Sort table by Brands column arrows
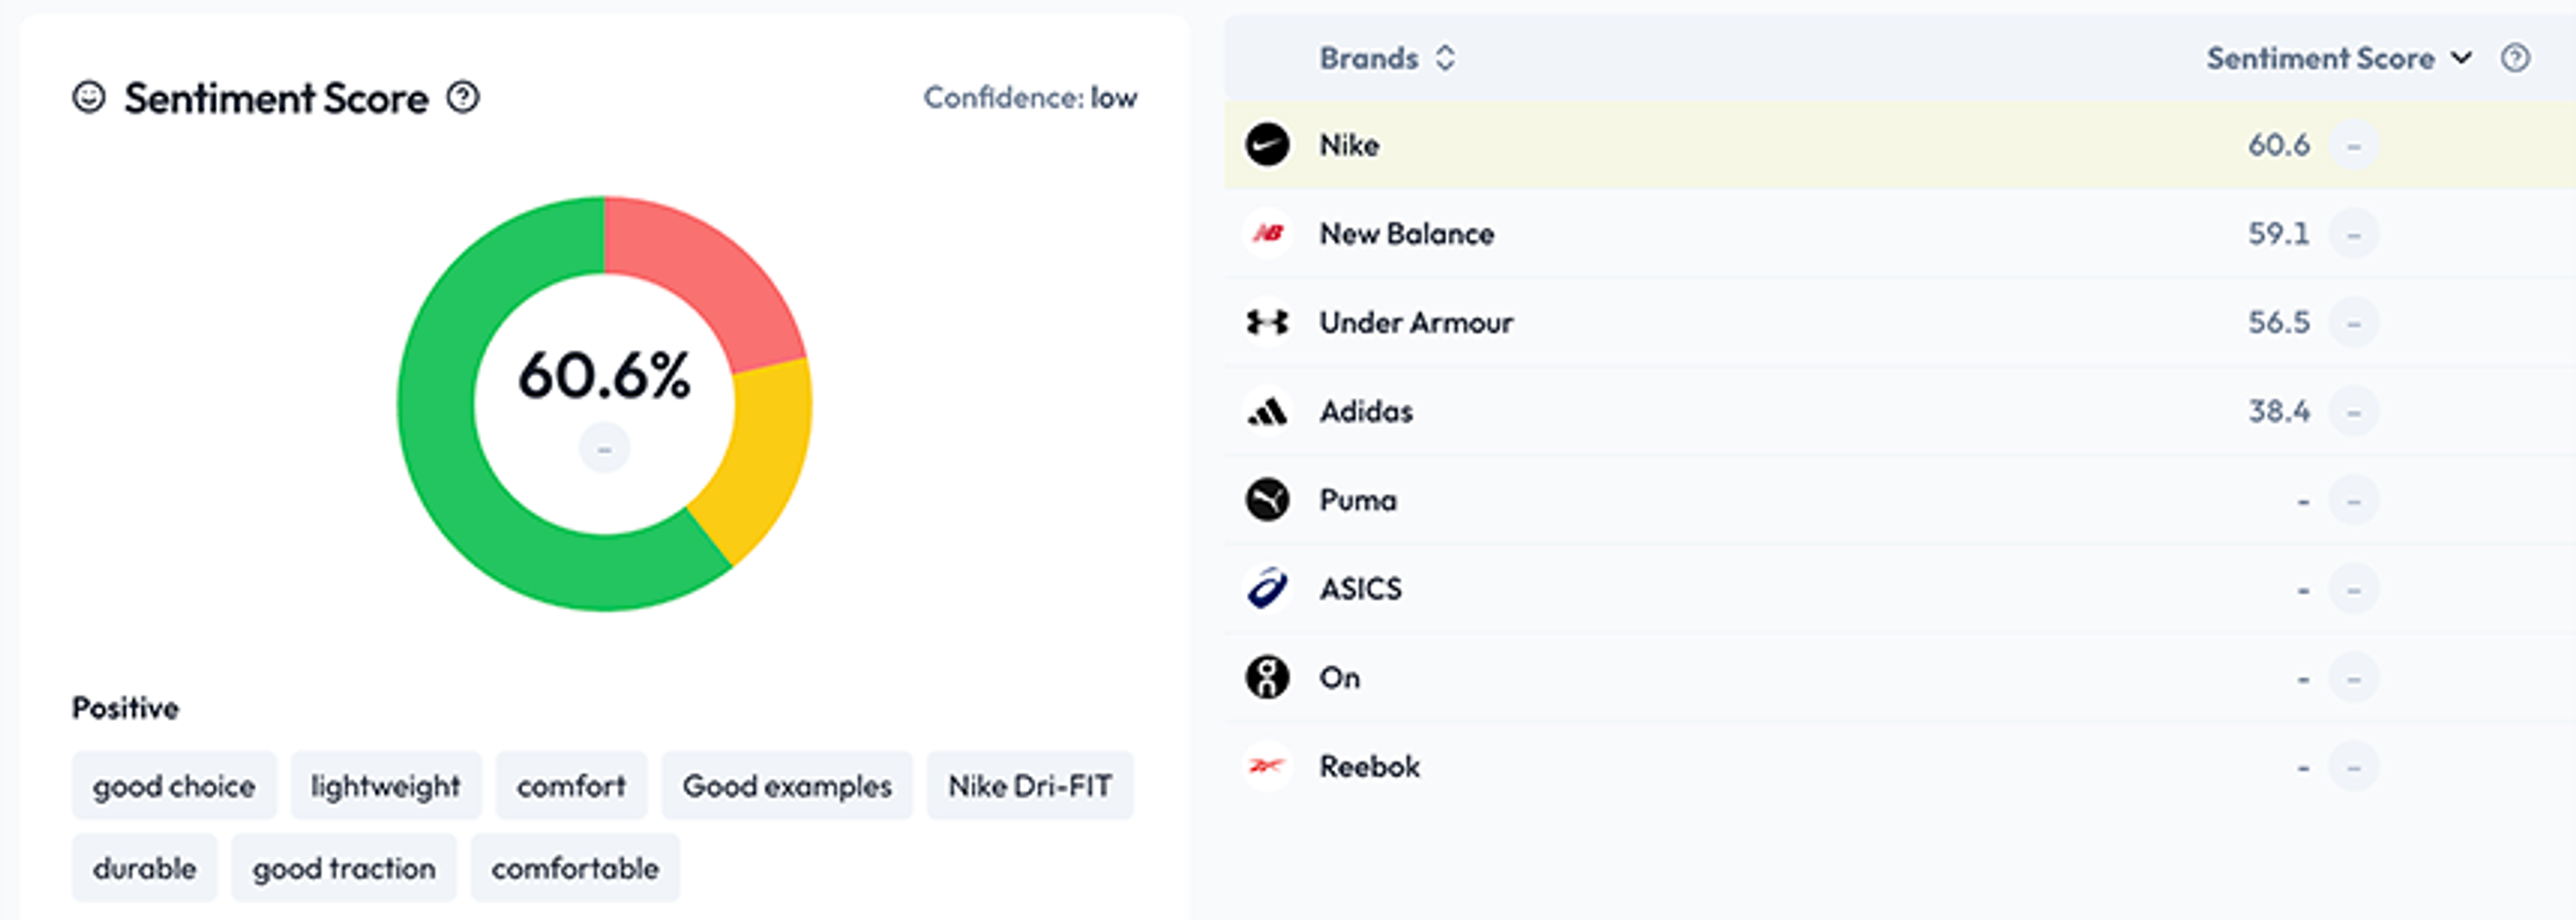Image resolution: width=2576 pixels, height=920 pixels. 1445,58
